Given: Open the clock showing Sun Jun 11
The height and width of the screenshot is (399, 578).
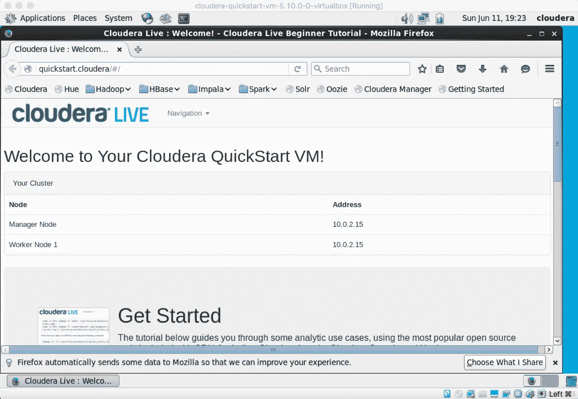Looking at the screenshot, I should (x=494, y=18).
